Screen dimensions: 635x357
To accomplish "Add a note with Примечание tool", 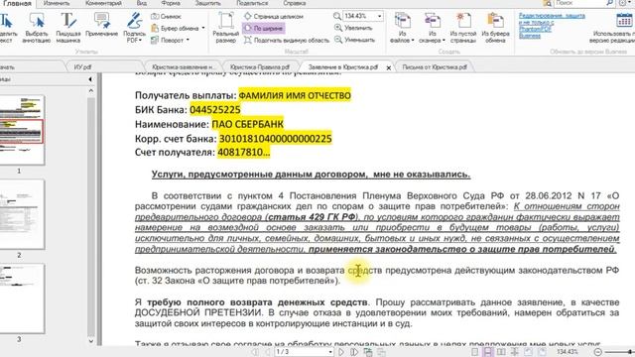I will tap(101, 24).
